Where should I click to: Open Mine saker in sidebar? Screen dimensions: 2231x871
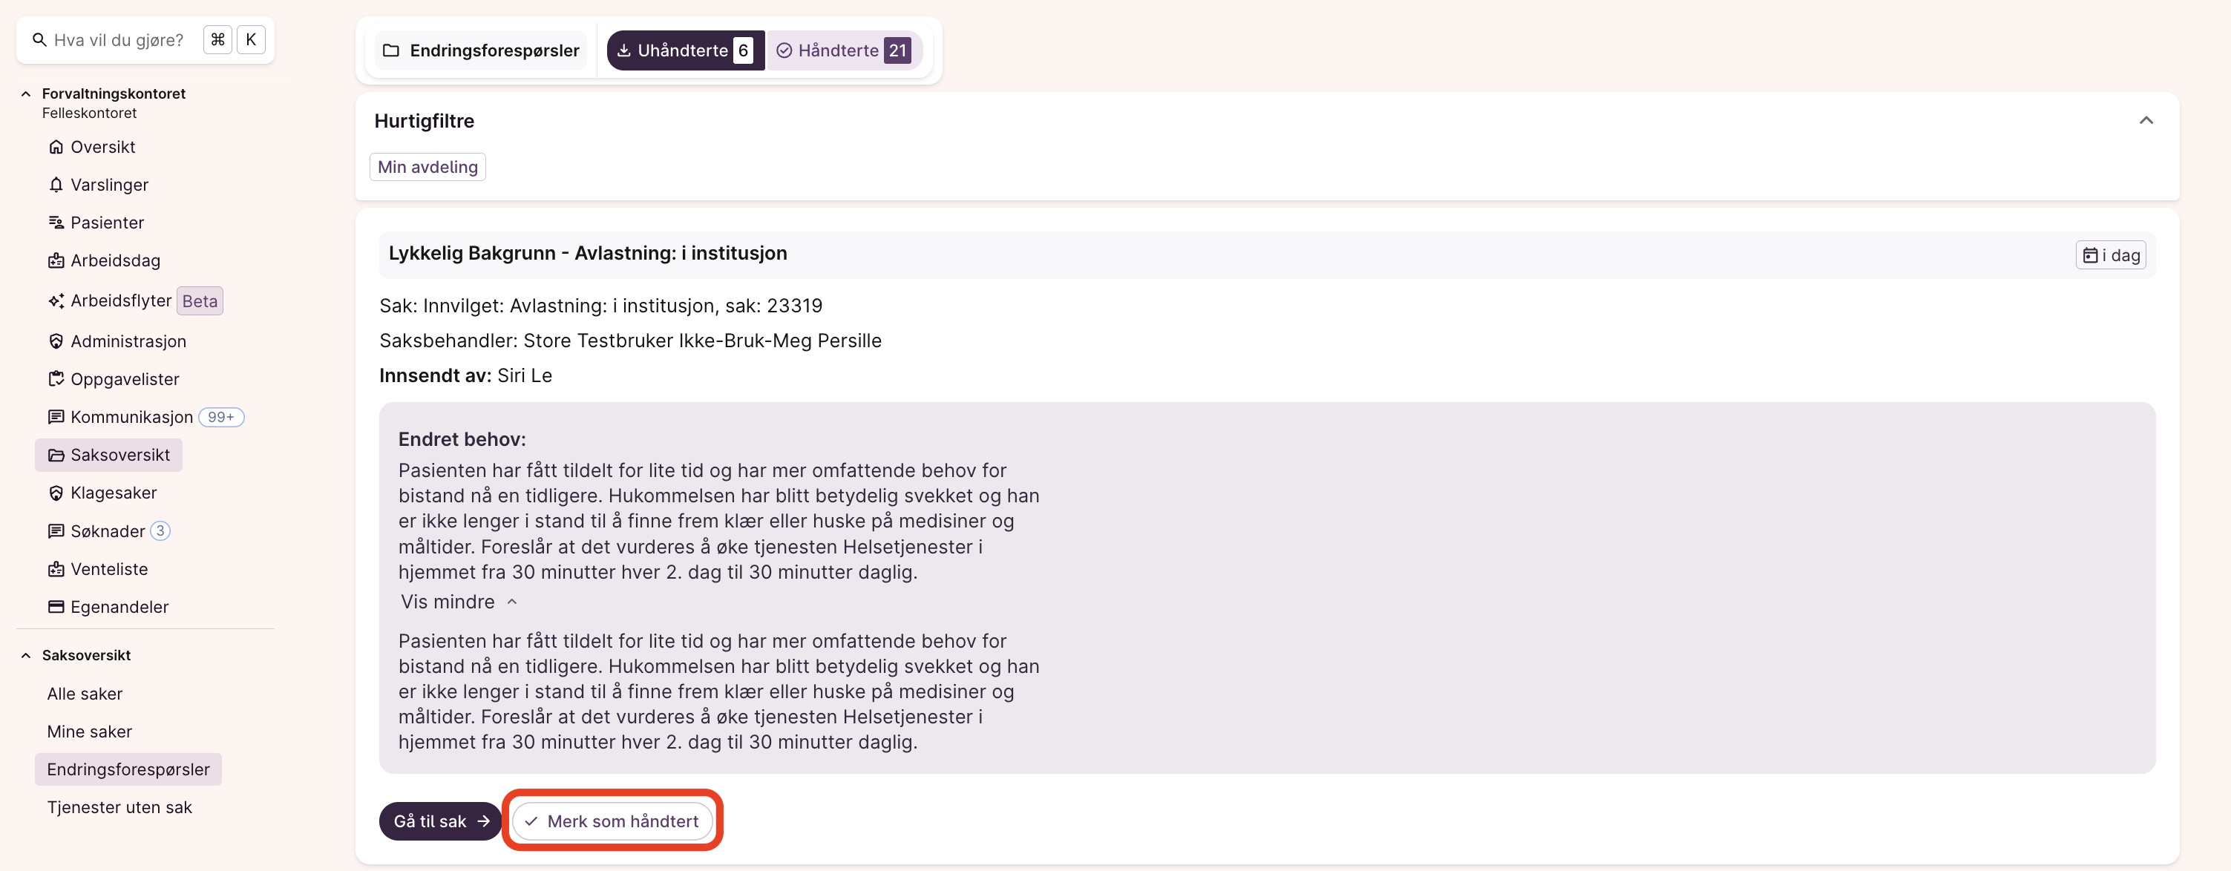(x=89, y=732)
